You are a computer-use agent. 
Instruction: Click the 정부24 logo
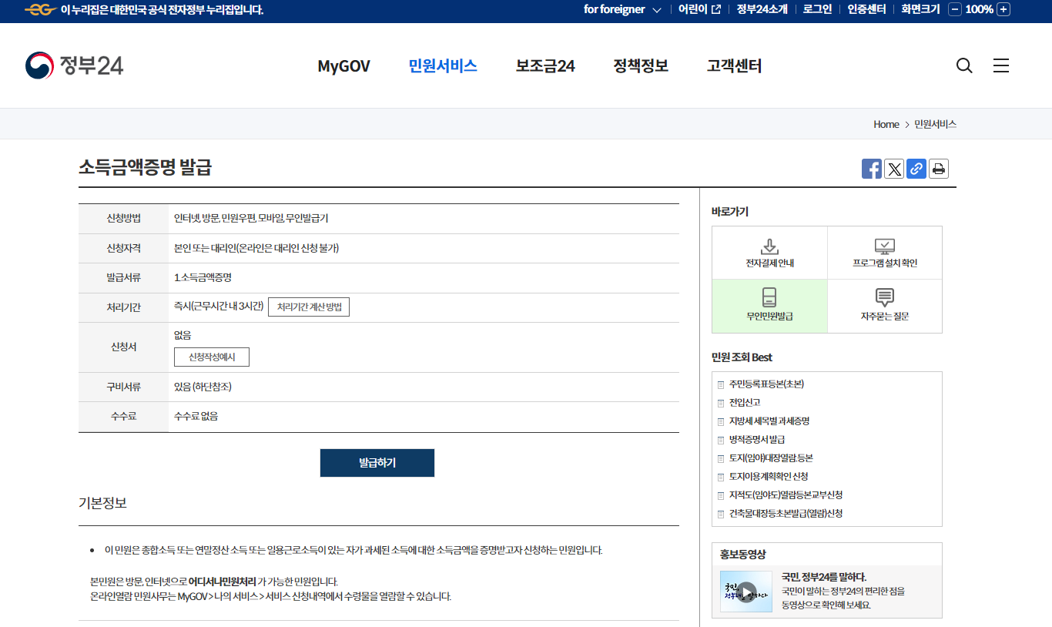(x=74, y=65)
